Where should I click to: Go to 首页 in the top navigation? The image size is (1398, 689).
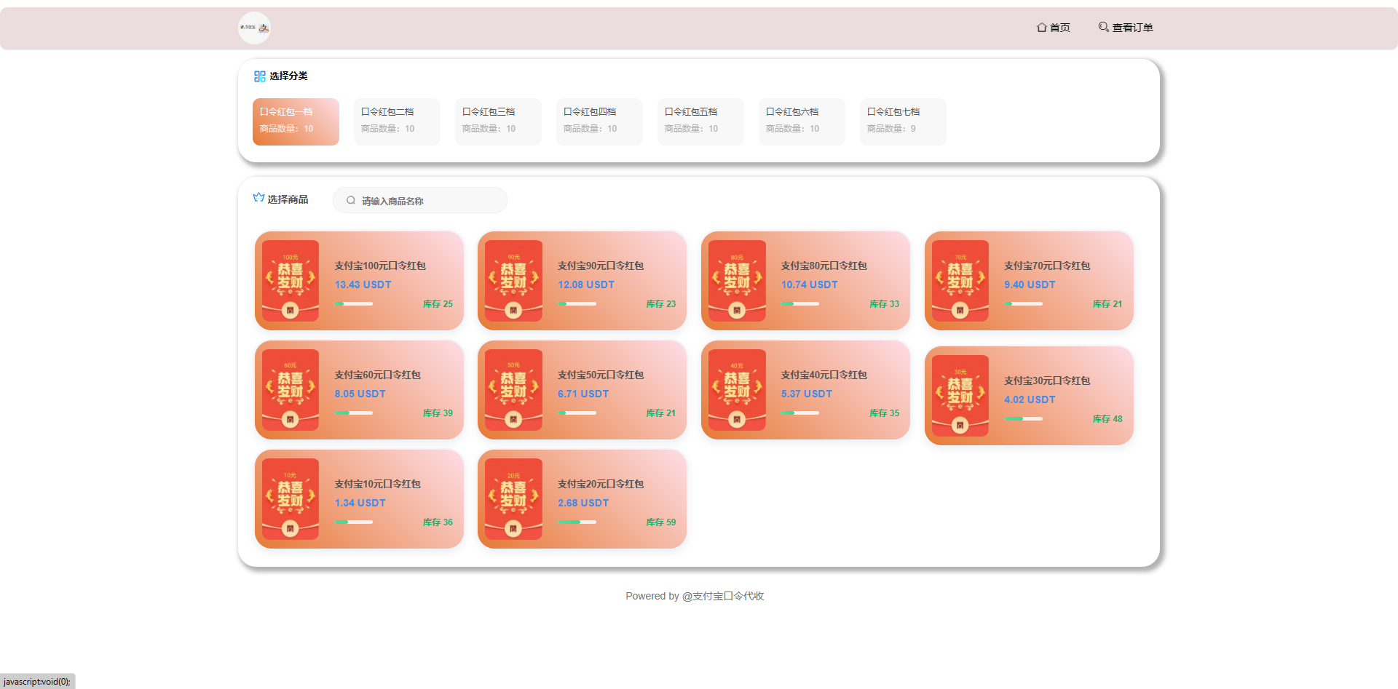[1054, 28]
